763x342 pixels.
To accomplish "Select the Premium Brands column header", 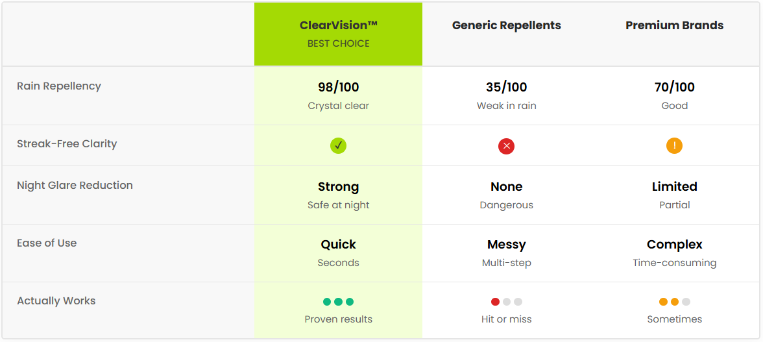I will pyautogui.click(x=674, y=25).
